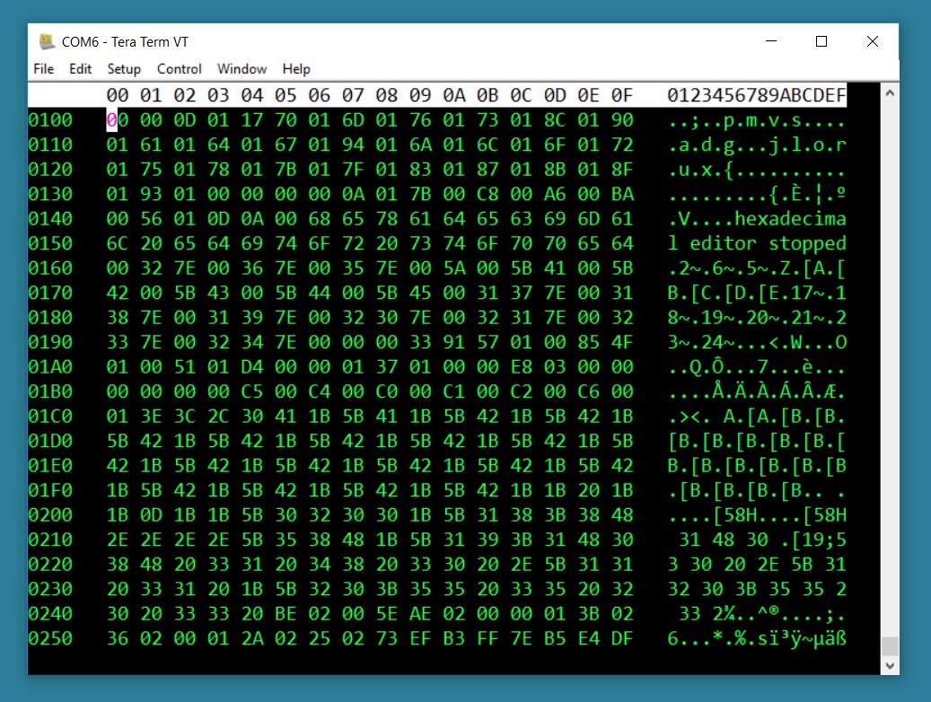This screenshot has height=702, width=931.
Task: Click address label 0190
Action: tap(50, 343)
